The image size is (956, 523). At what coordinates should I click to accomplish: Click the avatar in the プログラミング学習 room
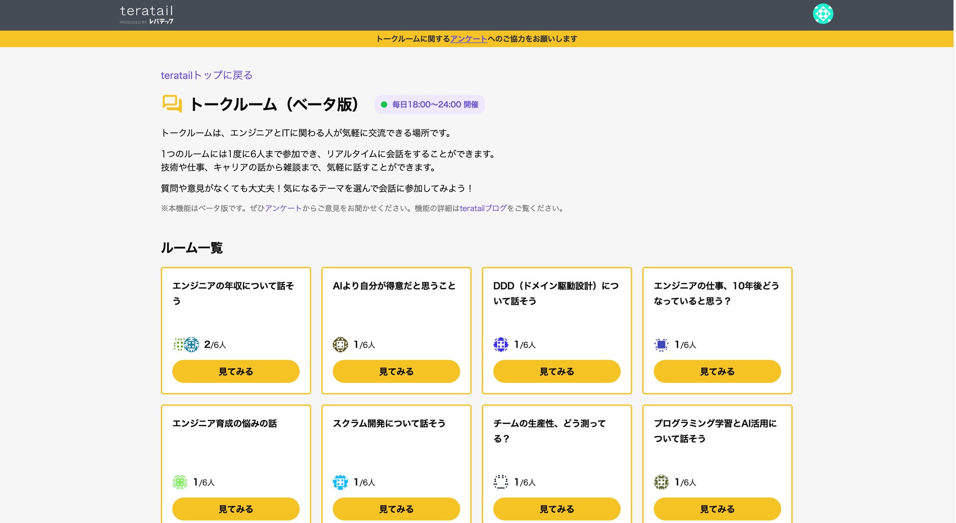pos(661,482)
